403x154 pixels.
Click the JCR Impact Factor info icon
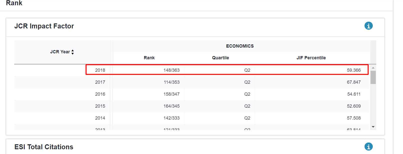coord(369,26)
